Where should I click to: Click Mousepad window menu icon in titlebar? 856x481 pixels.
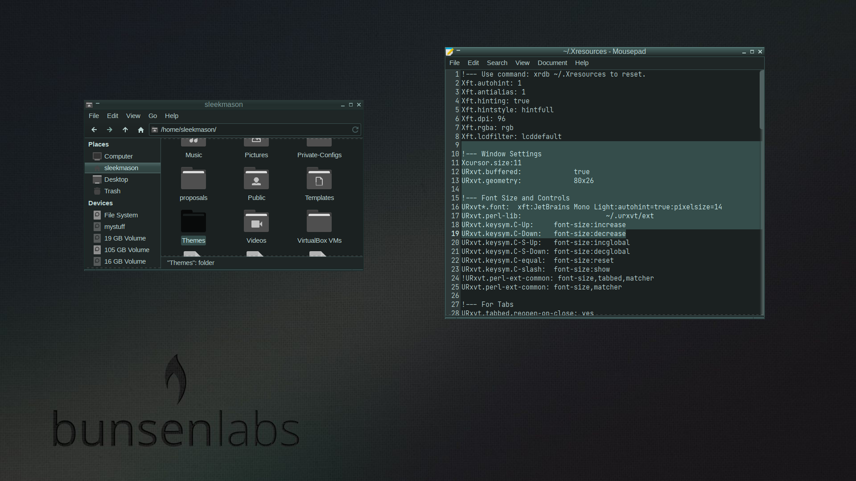(x=450, y=52)
